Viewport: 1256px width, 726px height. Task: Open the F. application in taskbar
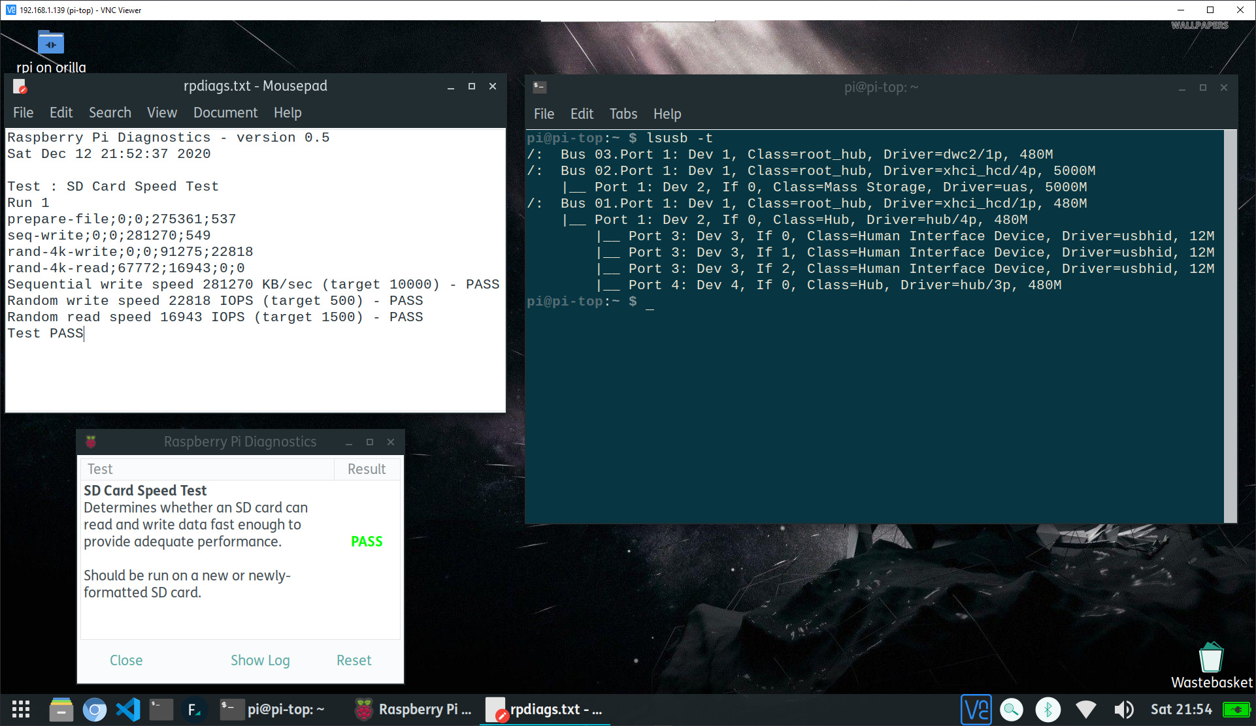(x=194, y=710)
